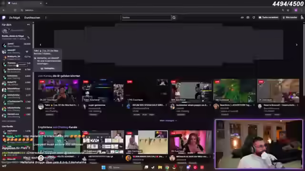Viewport: 305px width, 171px height.
Task: Open followed channel 'xTheSolutionTV'
Action: coord(16,103)
